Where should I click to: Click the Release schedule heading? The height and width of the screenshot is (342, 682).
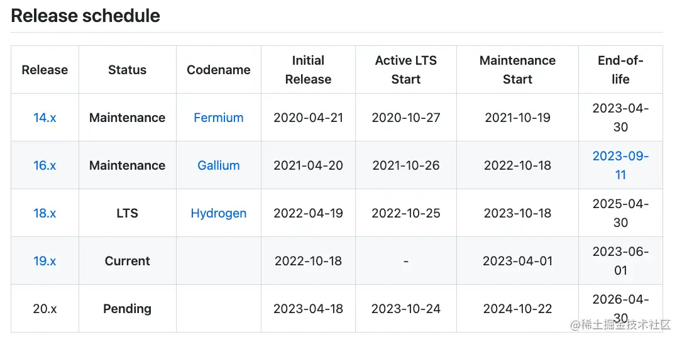[85, 16]
